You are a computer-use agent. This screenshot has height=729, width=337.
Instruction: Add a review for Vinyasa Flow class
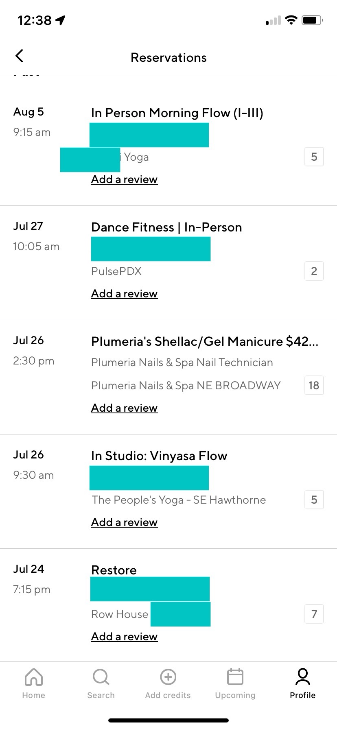pos(124,522)
